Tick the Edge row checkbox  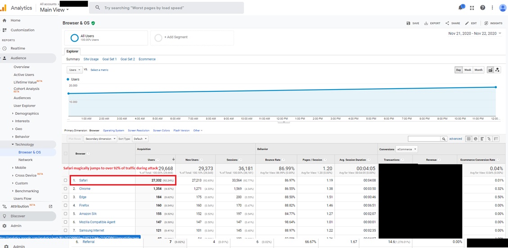(66, 197)
